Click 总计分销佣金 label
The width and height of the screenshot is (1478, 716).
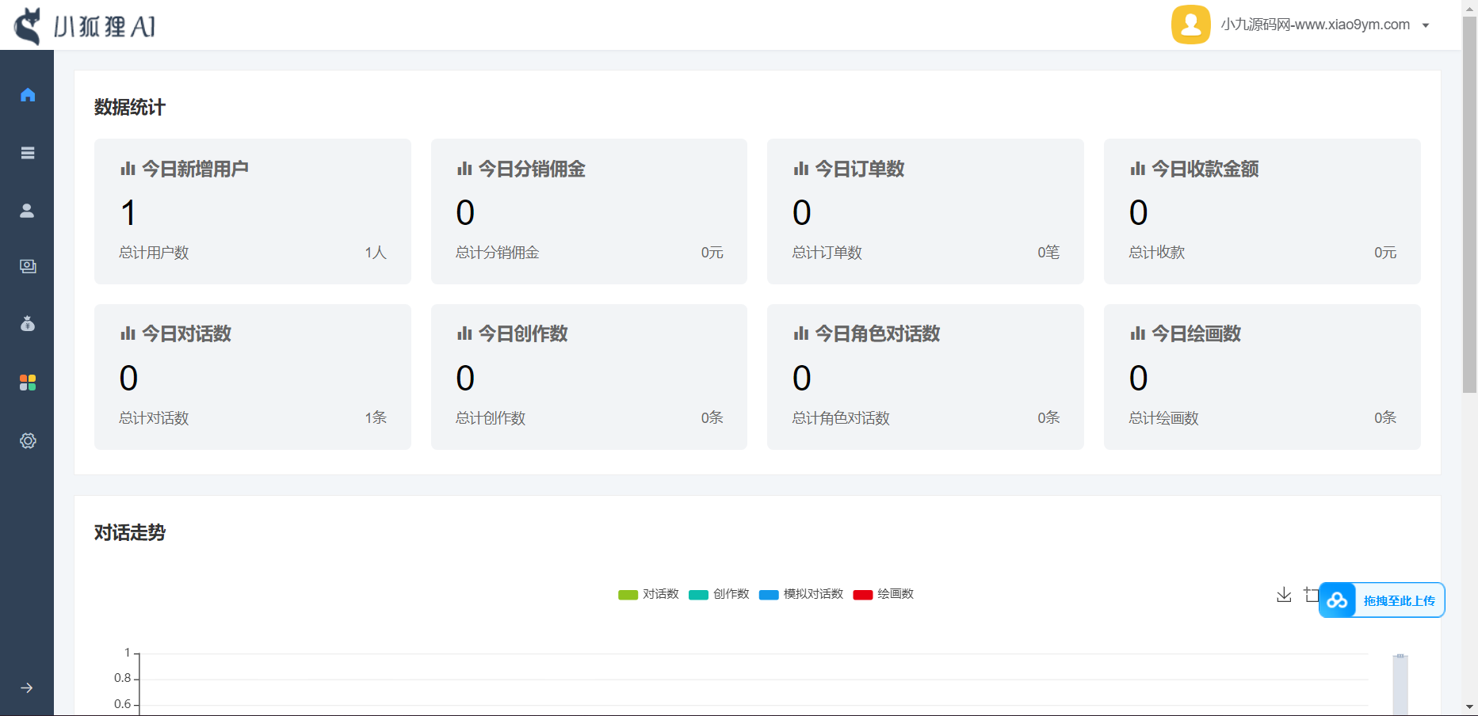point(497,253)
